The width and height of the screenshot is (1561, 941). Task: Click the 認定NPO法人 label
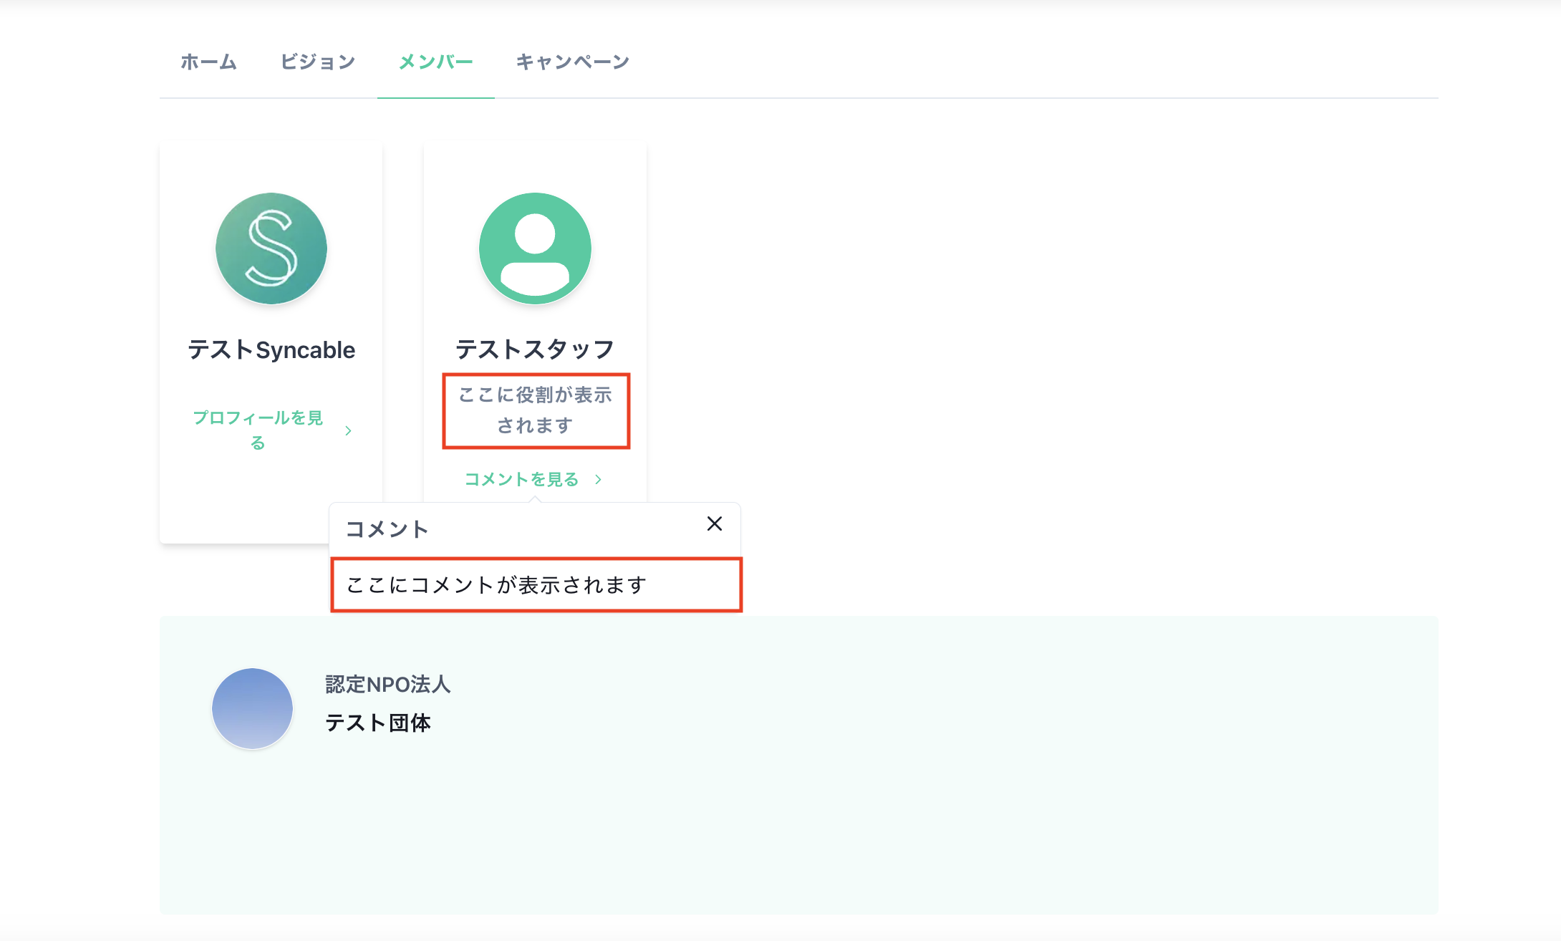(387, 684)
